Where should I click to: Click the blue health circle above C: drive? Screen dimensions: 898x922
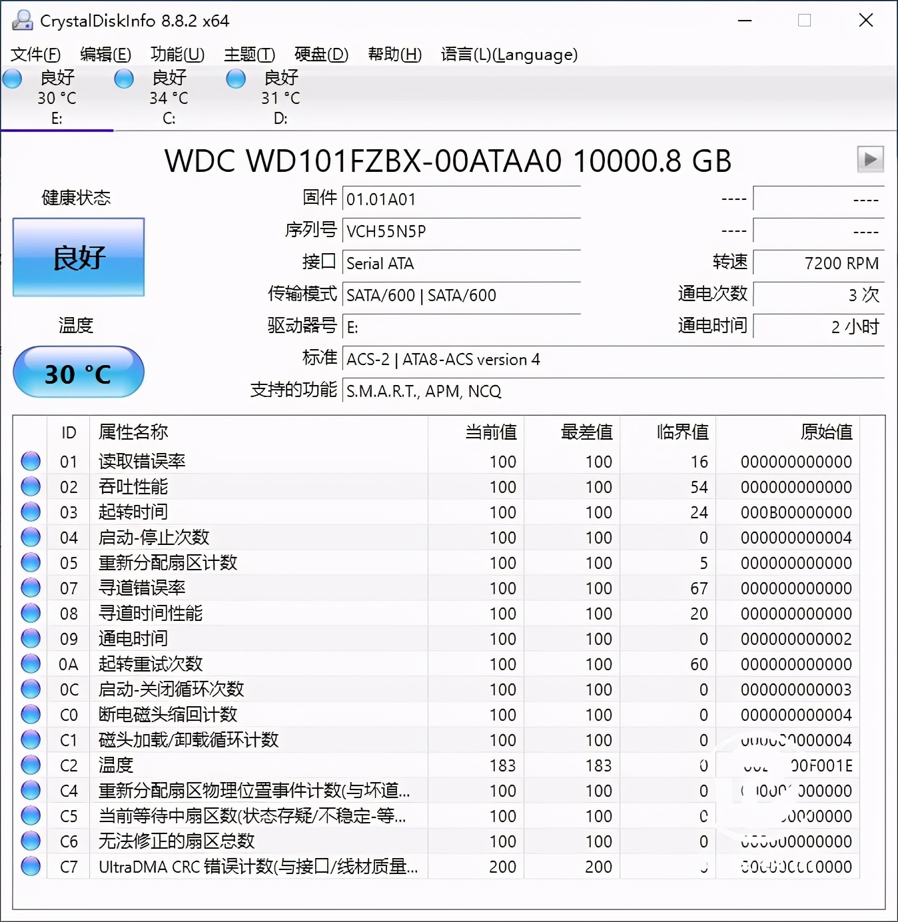(123, 79)
